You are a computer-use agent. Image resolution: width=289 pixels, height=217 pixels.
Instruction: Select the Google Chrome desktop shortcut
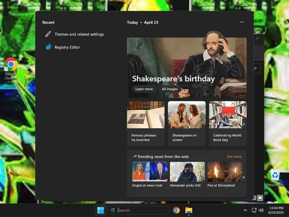click(11, 69)
